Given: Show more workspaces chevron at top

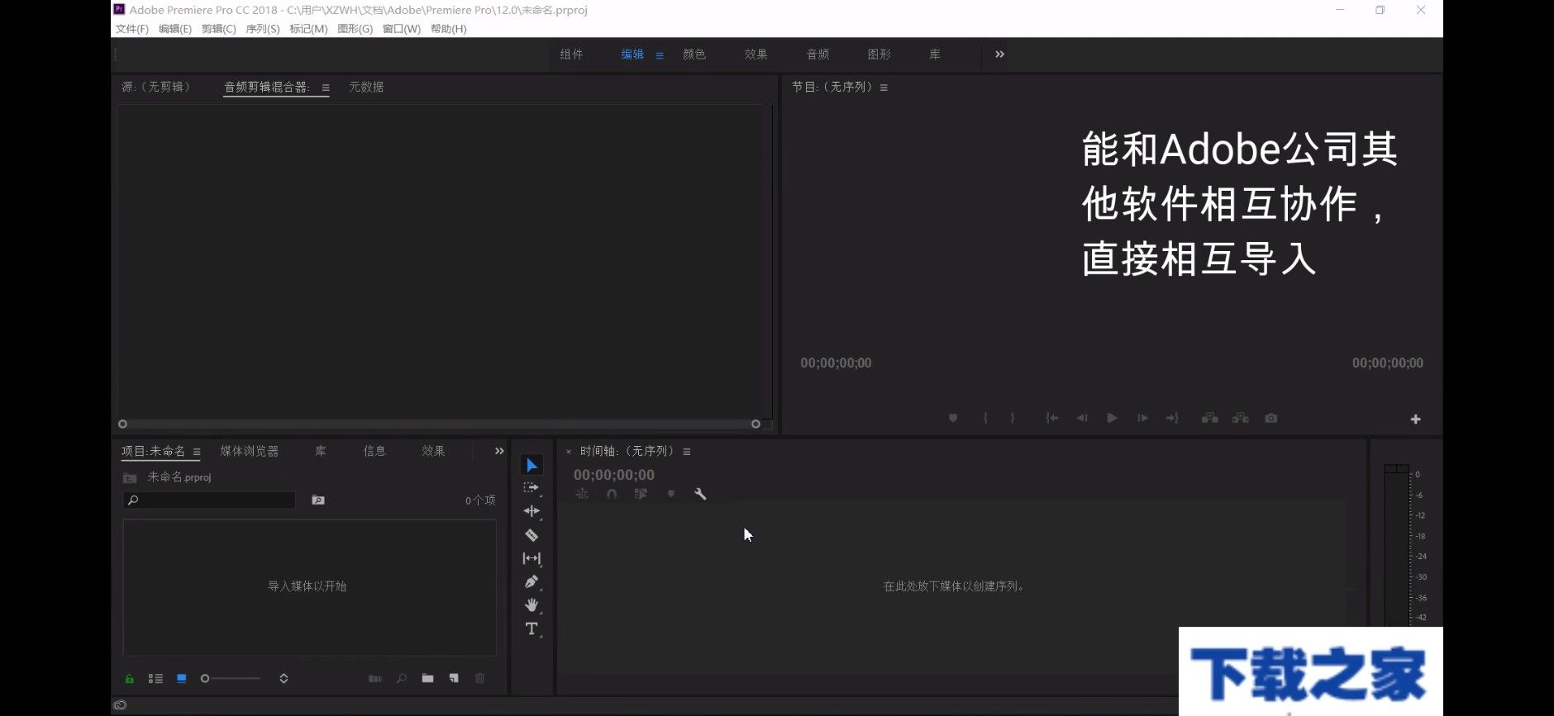Looking at the screenshot, I should click(999, 55).
